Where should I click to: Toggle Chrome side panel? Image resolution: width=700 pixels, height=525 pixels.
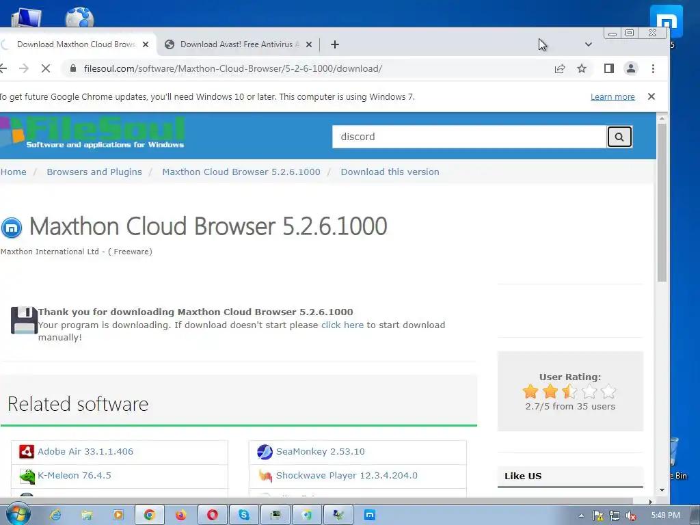[609, 68]
